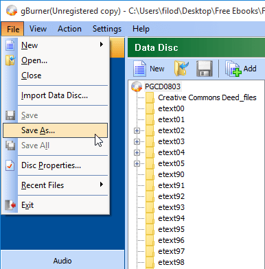Open the Action menu

[x=69, y=29]
